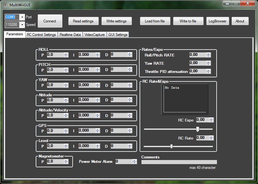Click the RC Rate value field
The image size is (258, 184).
[202, 138]
